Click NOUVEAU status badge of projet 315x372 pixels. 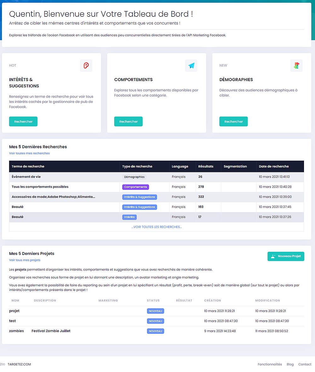(x=155, y=311)
